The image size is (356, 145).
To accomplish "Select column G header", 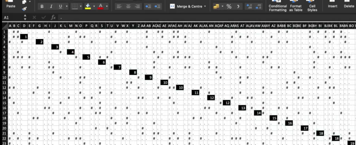I will 40,26.
